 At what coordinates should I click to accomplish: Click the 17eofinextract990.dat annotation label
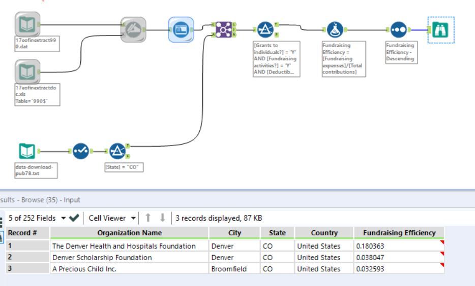(x=37, y=44)
